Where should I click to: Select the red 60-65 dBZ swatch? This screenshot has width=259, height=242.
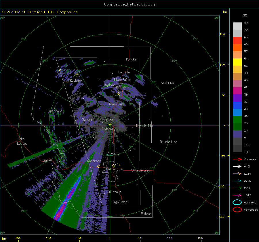click(237, 41)
